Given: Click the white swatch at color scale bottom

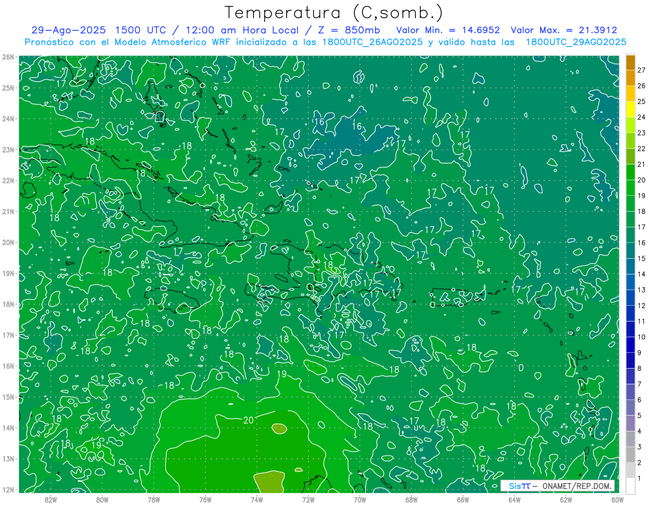Looking at the screenshot, I should tap(630, 486).
